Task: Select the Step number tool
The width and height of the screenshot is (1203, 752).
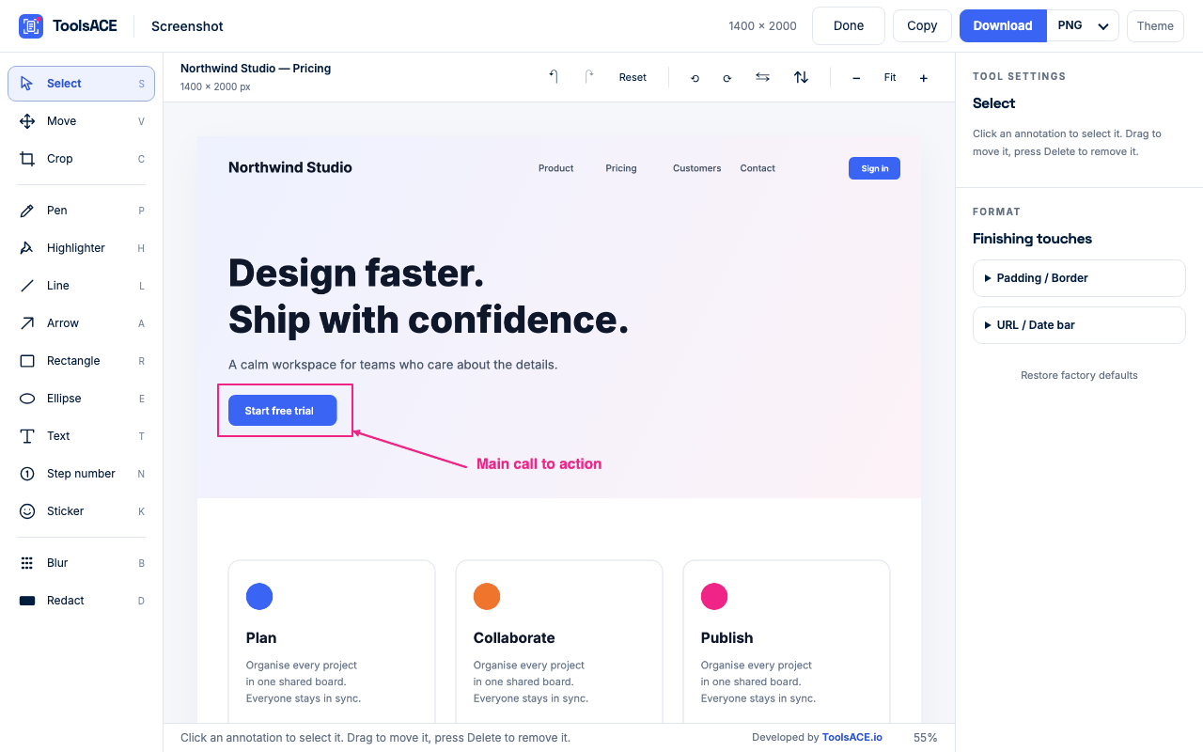Action: pos(81,474)
